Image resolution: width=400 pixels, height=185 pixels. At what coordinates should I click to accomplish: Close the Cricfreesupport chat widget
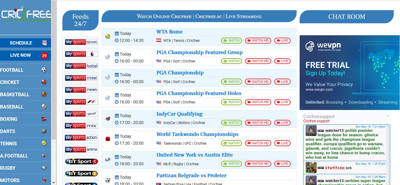pos(388,116)
